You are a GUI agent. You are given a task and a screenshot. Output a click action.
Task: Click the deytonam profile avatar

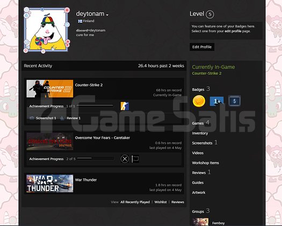click(x=47, y=30)
